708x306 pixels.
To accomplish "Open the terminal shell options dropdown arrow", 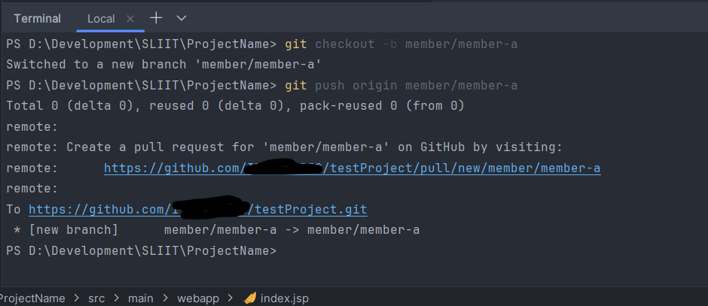I will [x=182, y=17].
